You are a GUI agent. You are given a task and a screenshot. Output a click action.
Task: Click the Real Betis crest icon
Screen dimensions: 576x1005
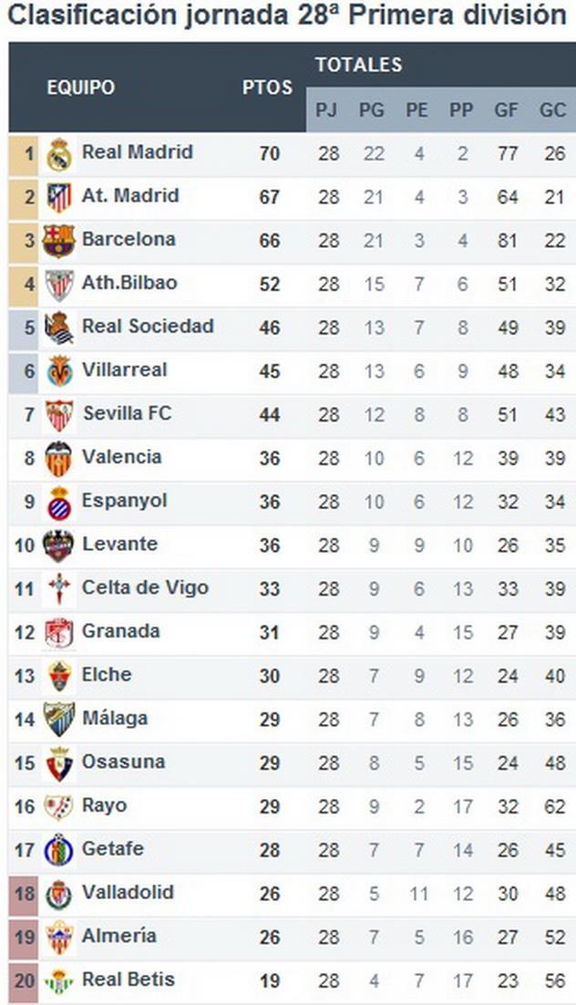(x=59, y=982)
